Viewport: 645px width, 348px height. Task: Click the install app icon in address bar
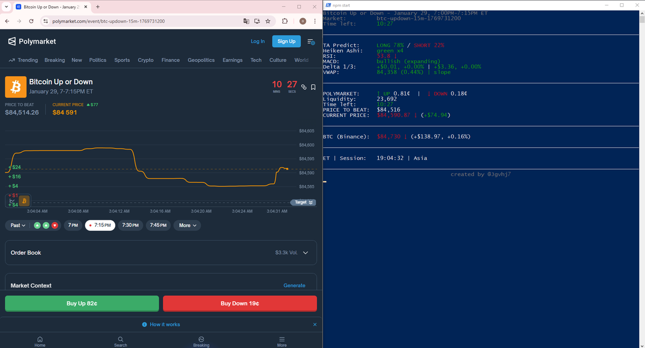257,21
